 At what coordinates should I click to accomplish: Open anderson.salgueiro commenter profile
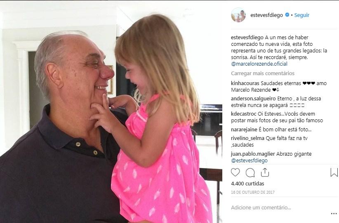(x=253, y=99)
